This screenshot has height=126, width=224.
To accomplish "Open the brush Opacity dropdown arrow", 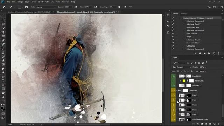I will click(71, 7).
